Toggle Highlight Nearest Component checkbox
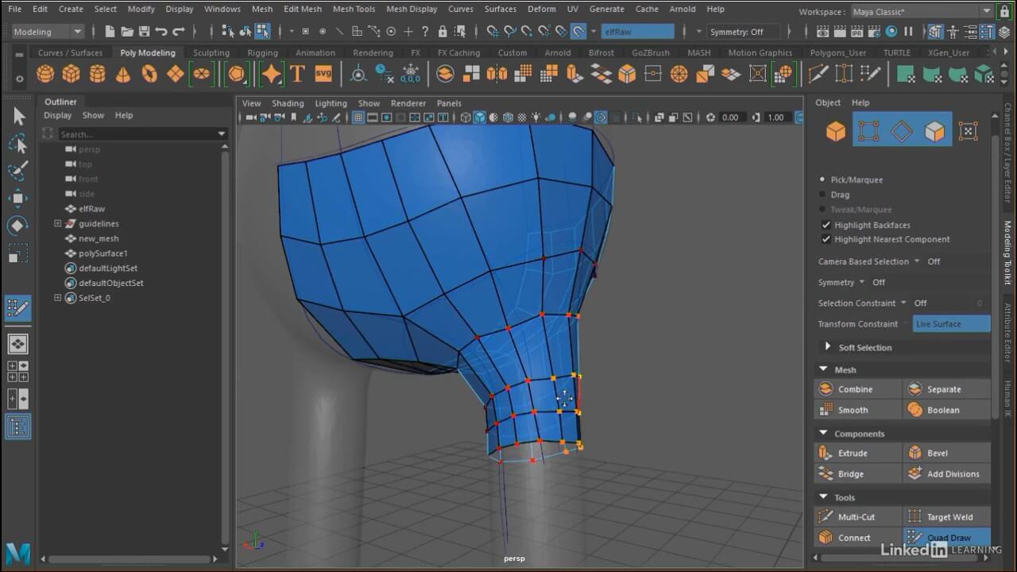 coord(826,239)
